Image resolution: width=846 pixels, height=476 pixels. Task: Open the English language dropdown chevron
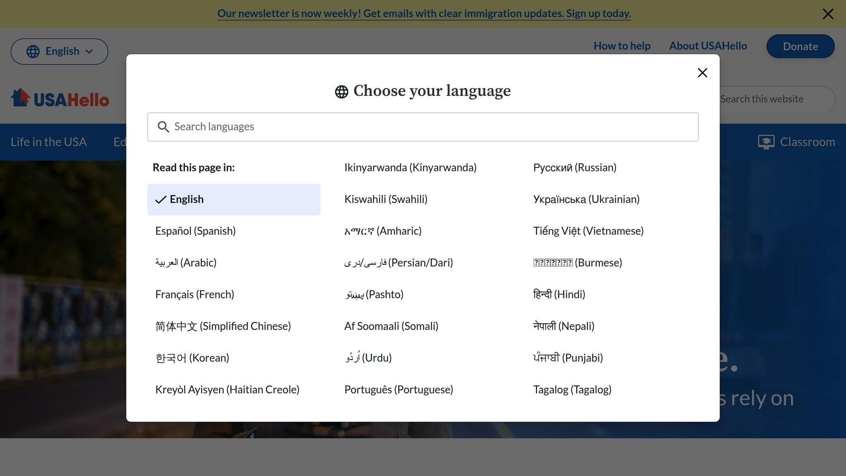89,52
